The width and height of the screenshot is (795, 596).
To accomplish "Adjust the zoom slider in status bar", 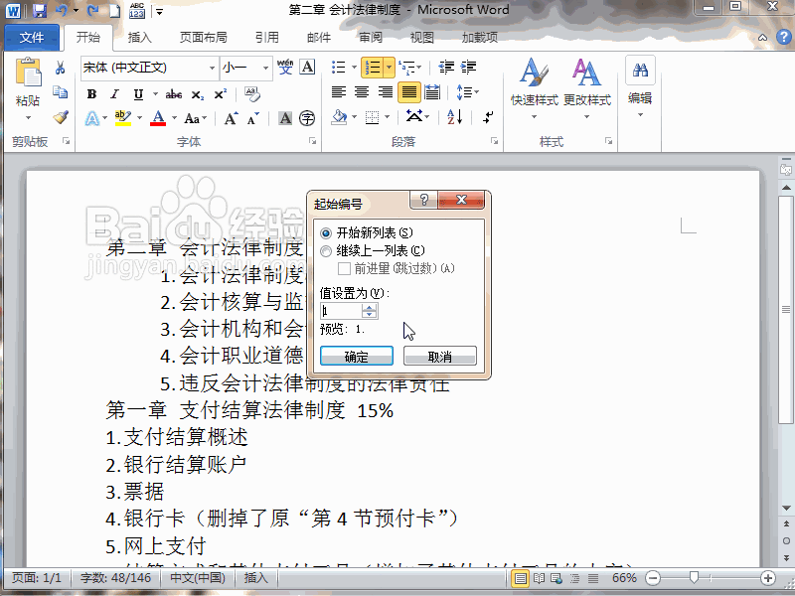I will pyautogui.click(x=695, y=576).
